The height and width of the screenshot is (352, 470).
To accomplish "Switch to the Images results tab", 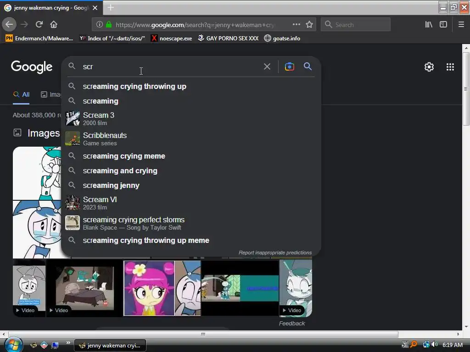I will [x=50, y=94].
